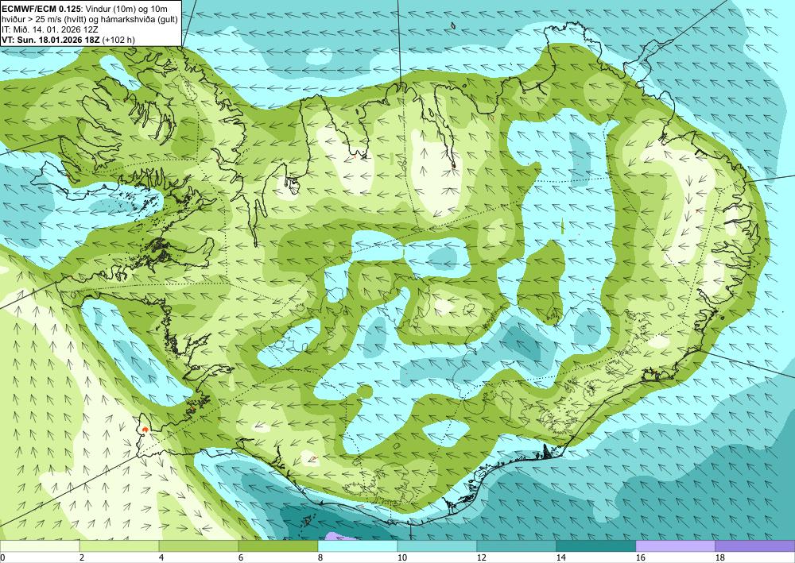
Task: Pick the lilac legend swatch between 16 and 18
Action: pos(675,546)
